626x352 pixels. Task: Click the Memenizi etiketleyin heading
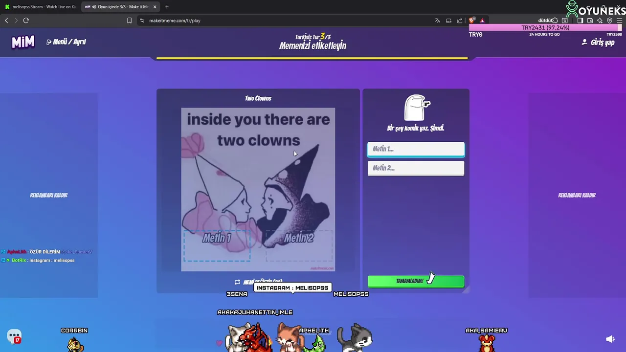[313, 46]
